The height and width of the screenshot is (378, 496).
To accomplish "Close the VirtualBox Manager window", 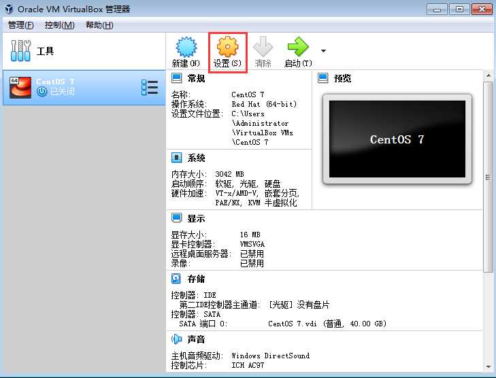I will pos(482,9).
